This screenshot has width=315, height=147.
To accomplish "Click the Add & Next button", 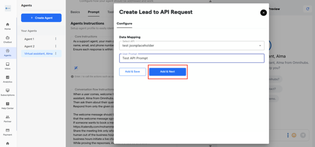I will point(167,71).
